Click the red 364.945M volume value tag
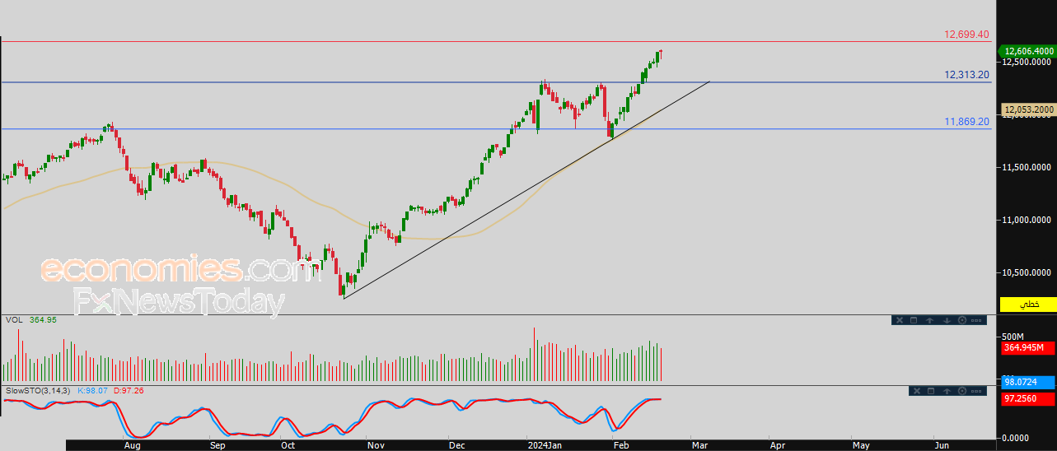The height and width of the screenshot is (451, 1057). click(1028, 348)
